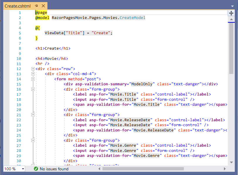Viewport: 238px width, 175px height.
Task: Collapse the form method=post region
Action: 33,79
